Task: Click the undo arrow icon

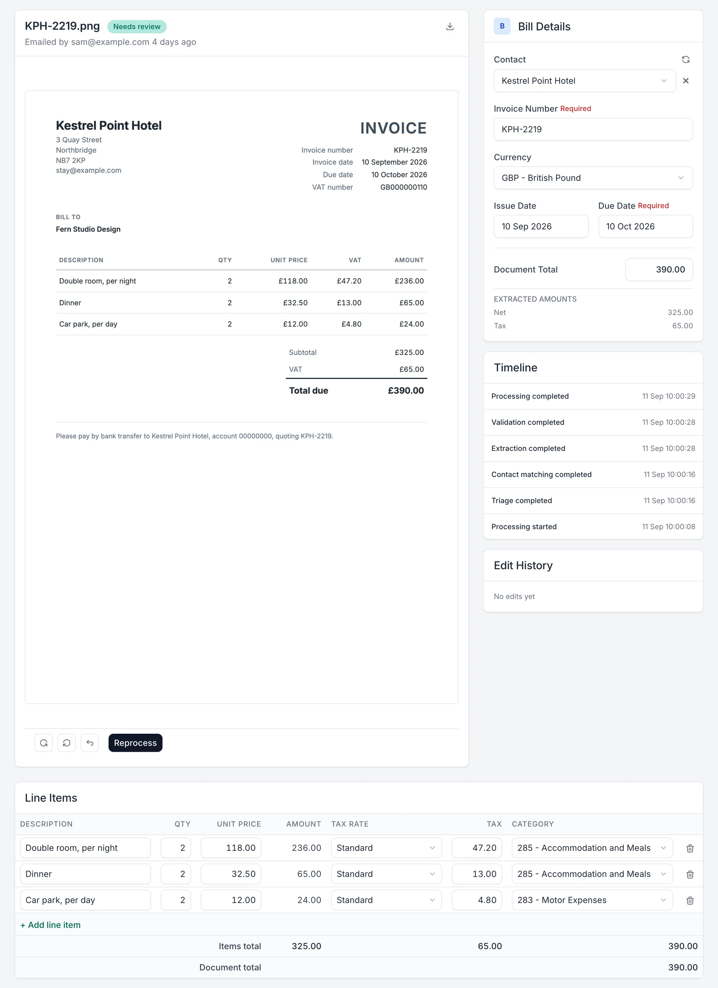Action: point(90,743)
